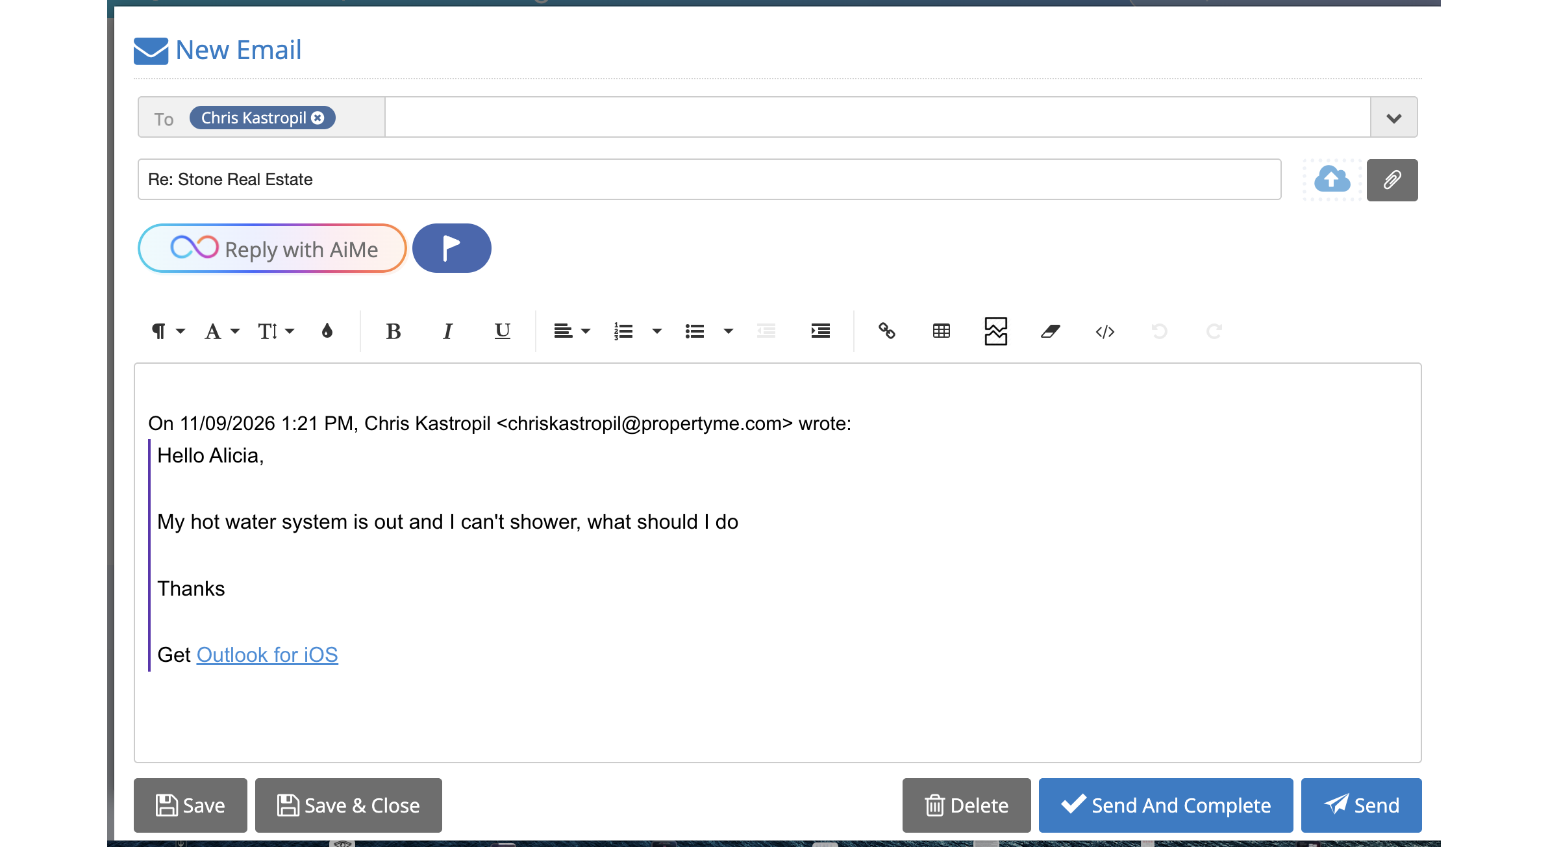Viewport: 1548px width, 847px height.
Task: Insert an ordered numbered list
Action: point(623,331)
